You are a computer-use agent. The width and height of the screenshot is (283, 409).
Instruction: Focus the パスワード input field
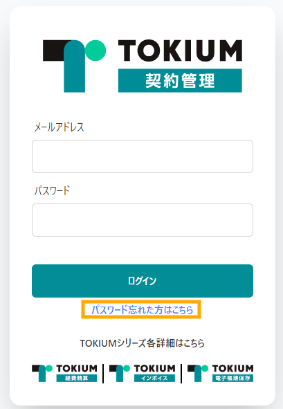[143, 220]
